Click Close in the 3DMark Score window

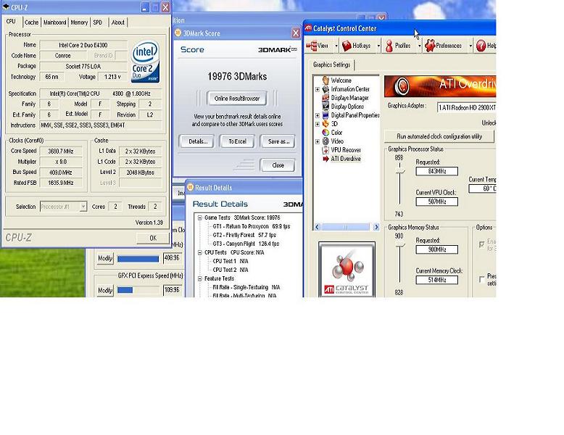(278, 165)
